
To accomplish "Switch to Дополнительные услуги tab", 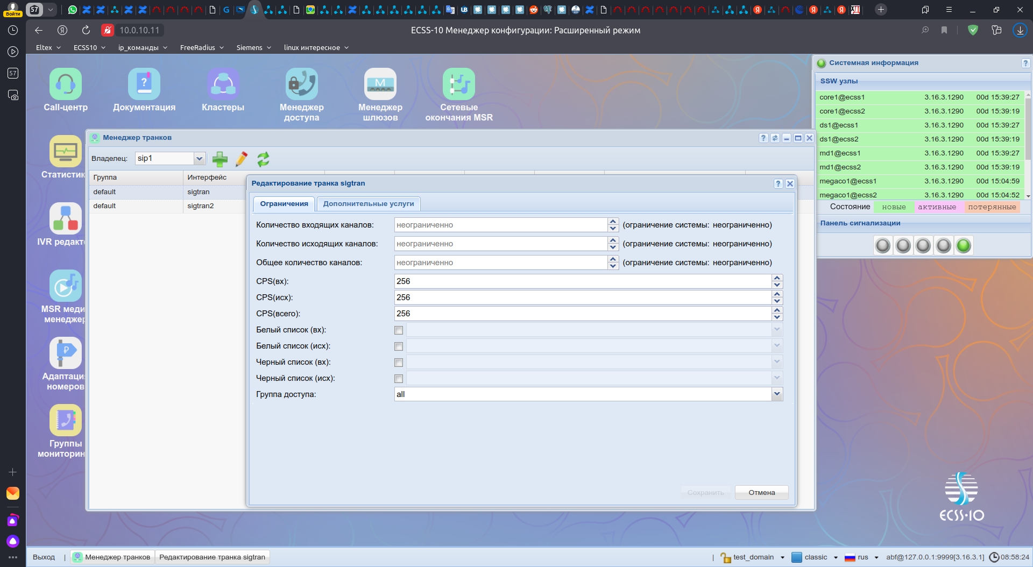I will point(369,204).
